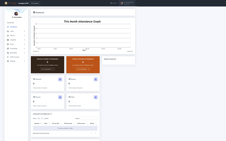Select Online courses in the navigation
Screen dimensions: 226x141
(15, 57)
